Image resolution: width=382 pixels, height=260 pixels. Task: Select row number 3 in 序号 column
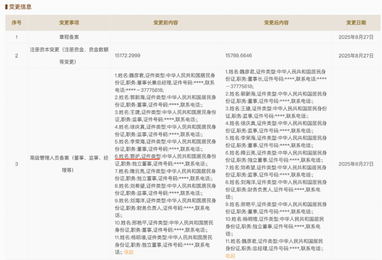pyautogui.click(x=17, y=164)
